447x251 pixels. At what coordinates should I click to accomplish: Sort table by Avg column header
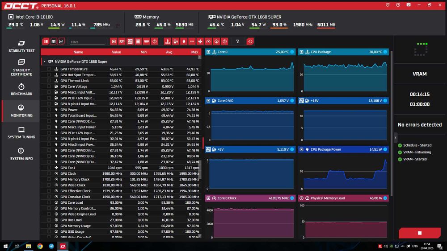coord(169,52)
